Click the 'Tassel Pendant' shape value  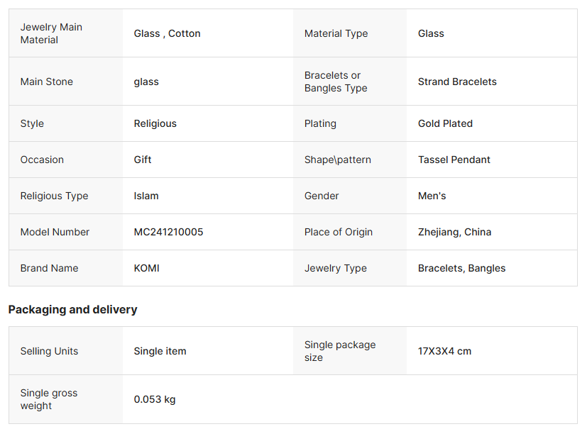pos(454,160)
